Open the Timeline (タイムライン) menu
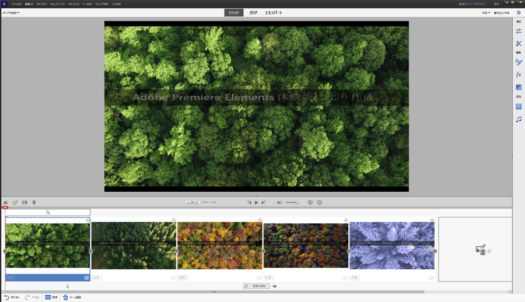The height and width of the screenshot is (302, 525). pos(57,4)
